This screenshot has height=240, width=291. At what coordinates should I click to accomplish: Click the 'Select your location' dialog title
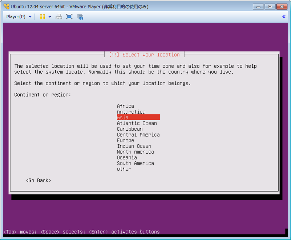[x=144, y=55]
